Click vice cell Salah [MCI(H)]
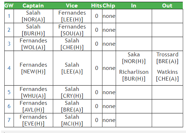The height and width of the screenshot is (133, 186). click(x=72, y=120)
